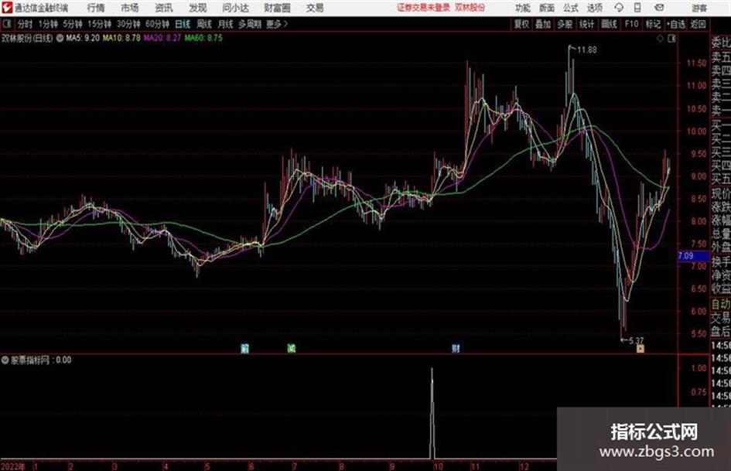Click the 5.37 low price label
The width and height of the screenshot is (731, 471).
[636, 341]
